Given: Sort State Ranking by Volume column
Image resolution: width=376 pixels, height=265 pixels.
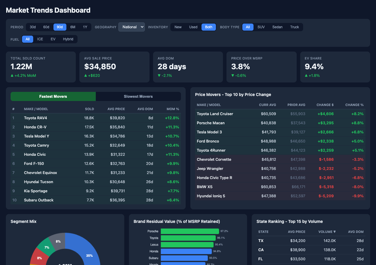Looking at the screenshot, I should (327, 232).
